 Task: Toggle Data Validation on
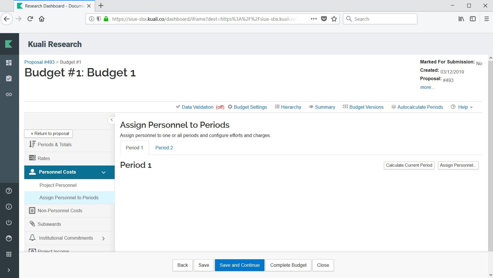(x=197, y=107)
